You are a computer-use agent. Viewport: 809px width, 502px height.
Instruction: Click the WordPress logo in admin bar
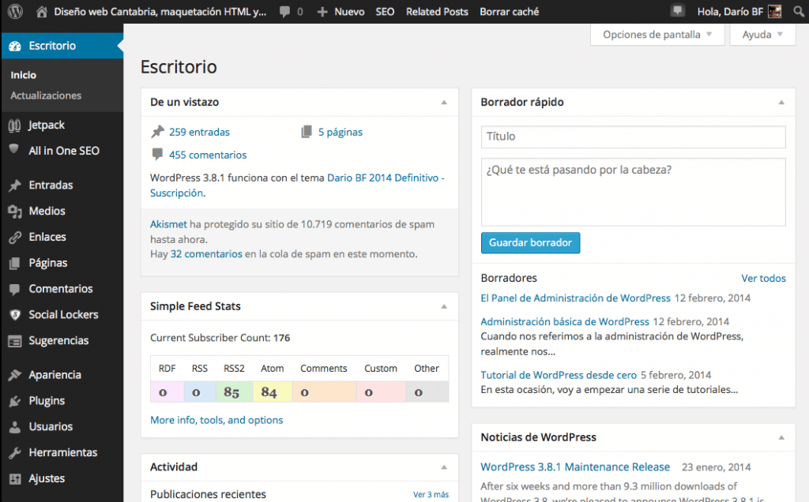click(x=17, y=12)
